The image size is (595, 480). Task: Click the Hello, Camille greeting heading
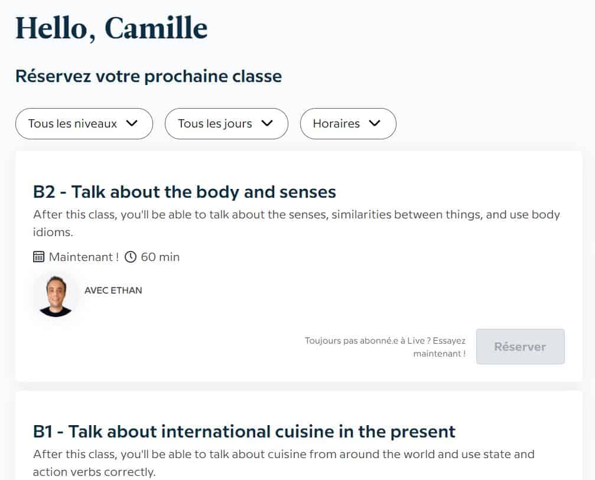click(112, 28)
